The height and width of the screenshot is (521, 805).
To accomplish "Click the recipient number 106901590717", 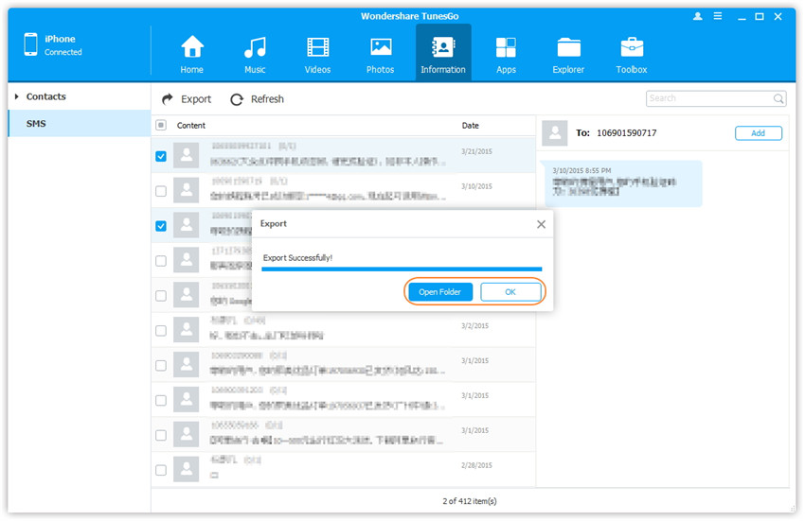I will point(626,132).
